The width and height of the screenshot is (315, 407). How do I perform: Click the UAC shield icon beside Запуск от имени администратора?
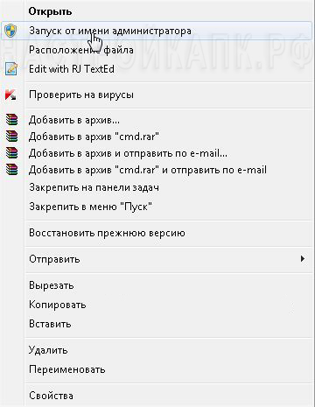point(10,31)
